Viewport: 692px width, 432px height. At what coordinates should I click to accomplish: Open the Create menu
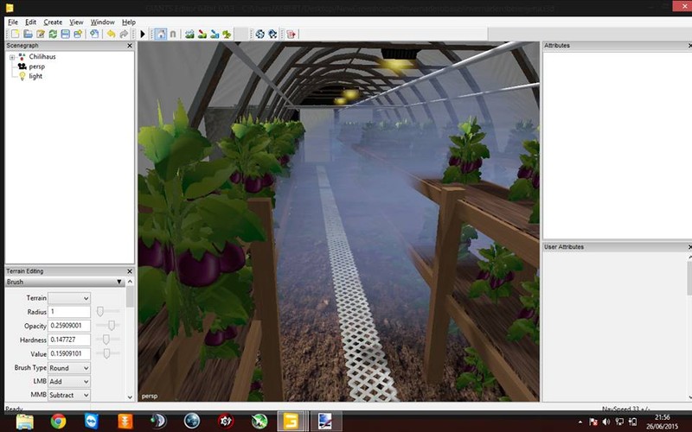coord(53,22)
